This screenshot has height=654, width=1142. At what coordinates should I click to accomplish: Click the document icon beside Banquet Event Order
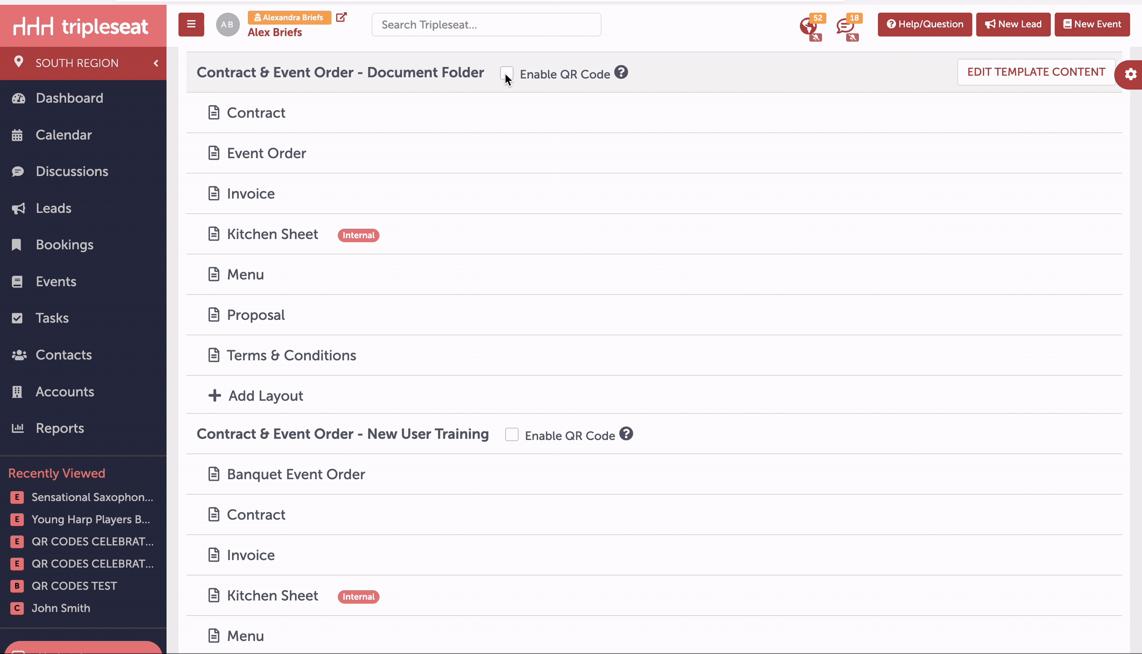pos(214,474)
